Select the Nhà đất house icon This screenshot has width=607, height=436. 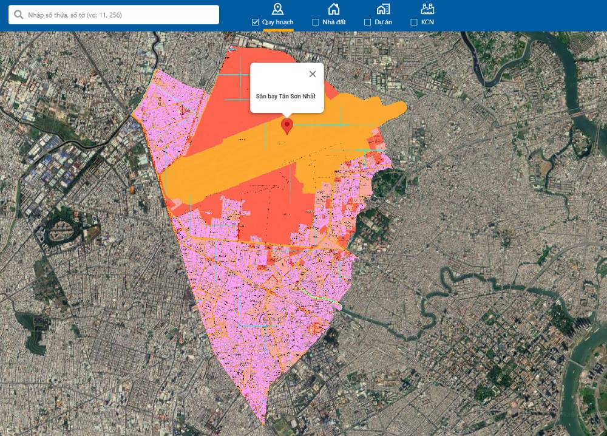[333, 9]
